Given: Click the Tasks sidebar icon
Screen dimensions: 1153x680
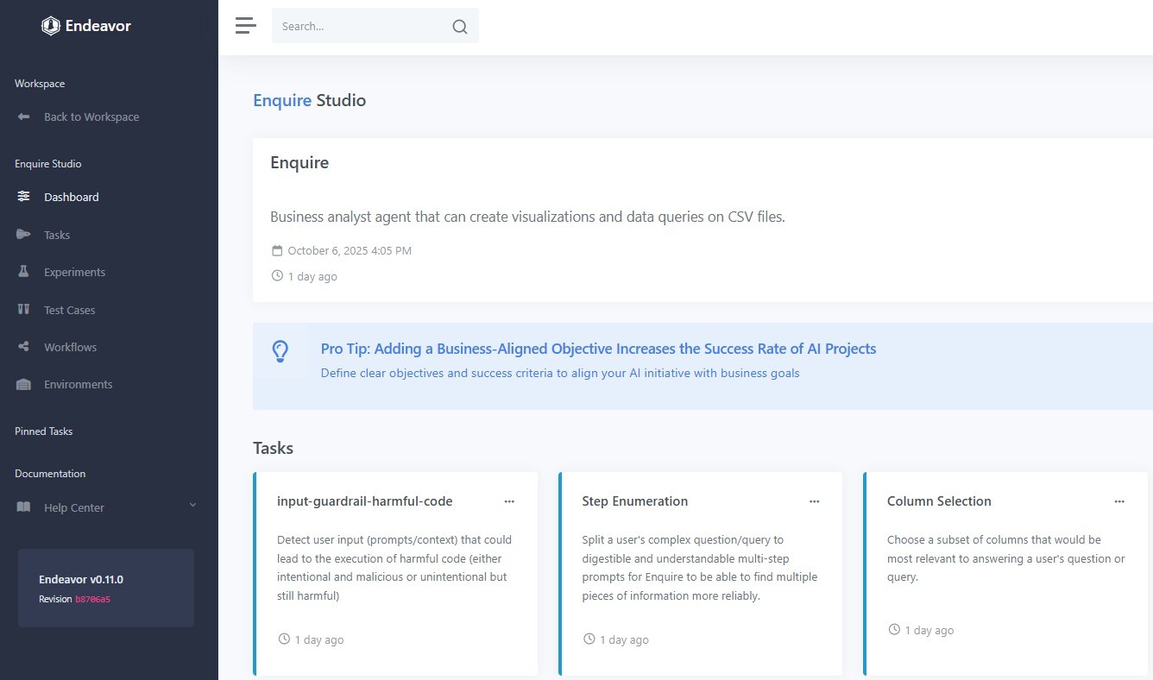Looking at the screenshot, I should [24, 235].
